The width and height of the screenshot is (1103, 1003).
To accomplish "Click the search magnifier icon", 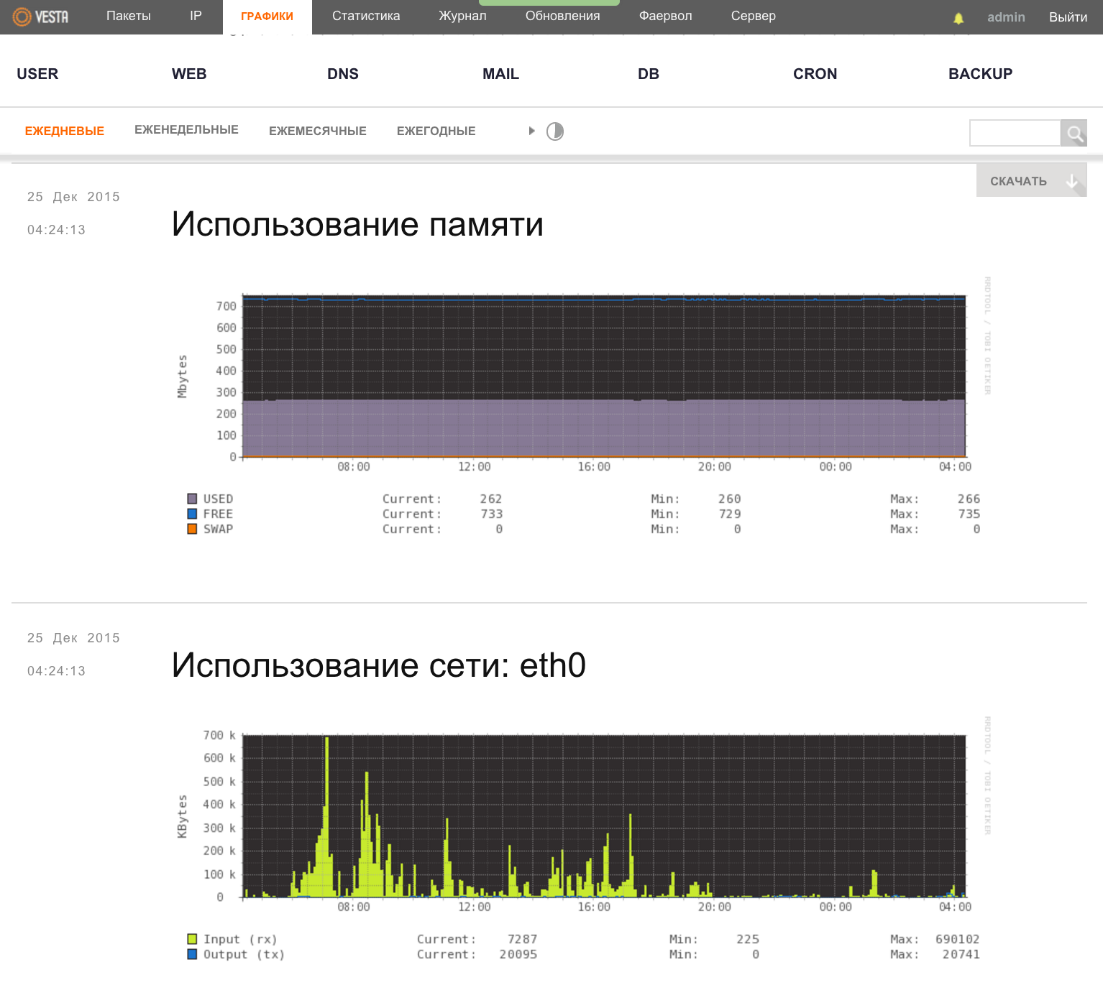I will pyautogui.click(x=1074, y=133).
